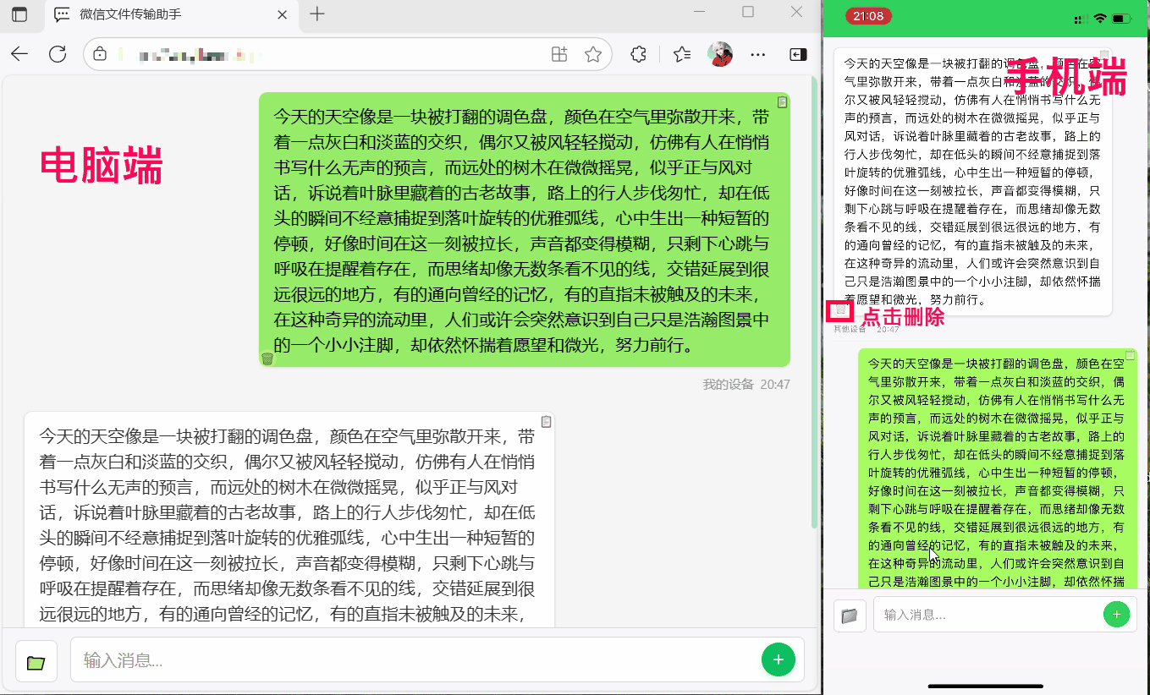
Task: Open the tab actions menu at top left
Action: click(19, 14)
